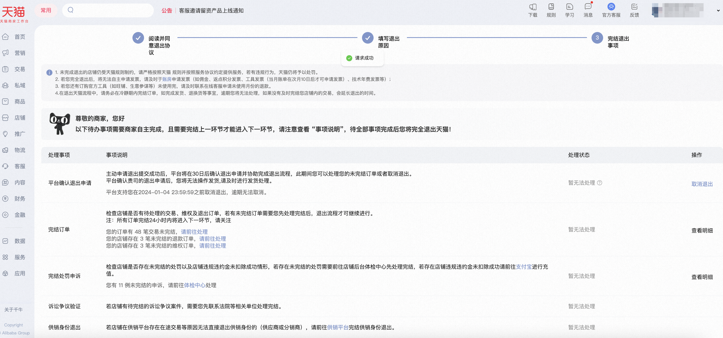Open the 数据 chart icon

click(5, 241)
